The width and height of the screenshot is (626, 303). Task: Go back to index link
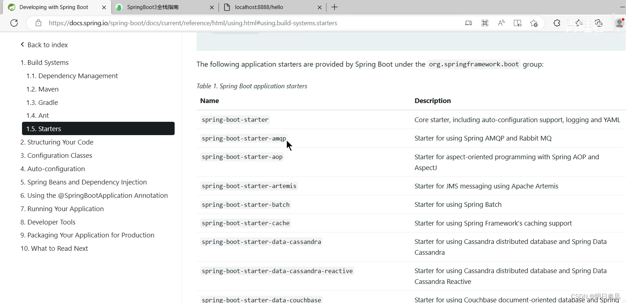tap(44, 45)
